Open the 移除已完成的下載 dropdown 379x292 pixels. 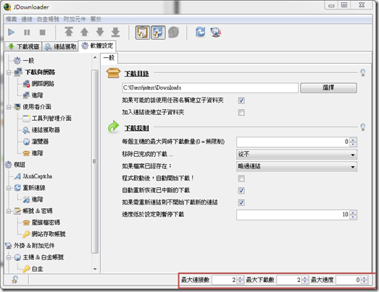[296, 155]
